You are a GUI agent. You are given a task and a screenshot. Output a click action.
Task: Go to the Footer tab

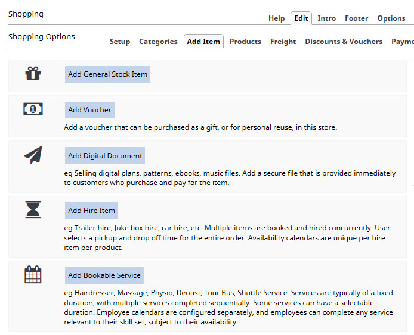(357, 18)
